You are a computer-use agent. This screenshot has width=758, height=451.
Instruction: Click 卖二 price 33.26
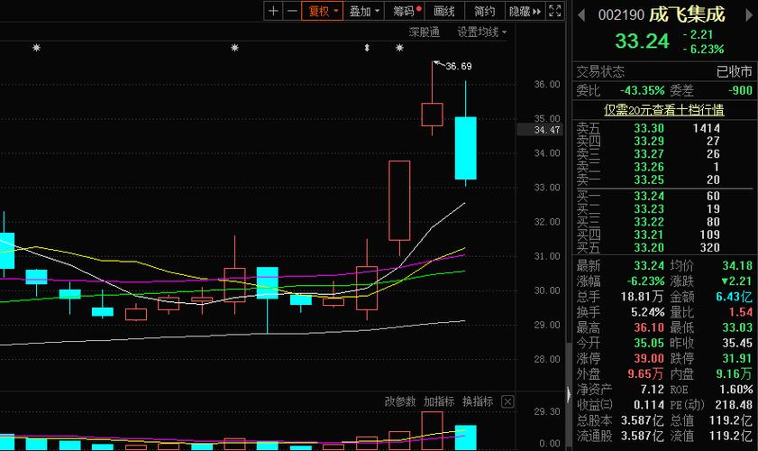[x=649, y=167]
